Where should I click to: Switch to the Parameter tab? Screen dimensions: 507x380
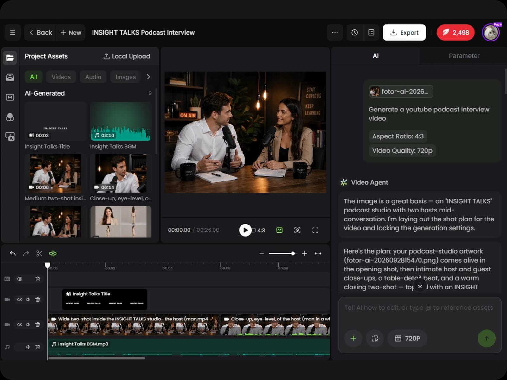(464, 56)
